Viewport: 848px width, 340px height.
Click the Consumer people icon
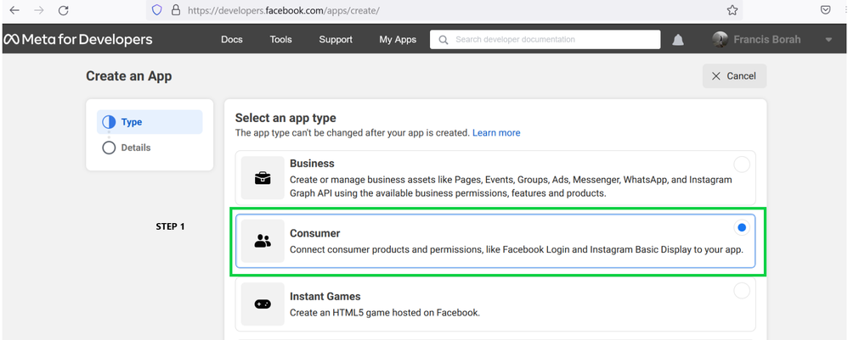point(263,242)
